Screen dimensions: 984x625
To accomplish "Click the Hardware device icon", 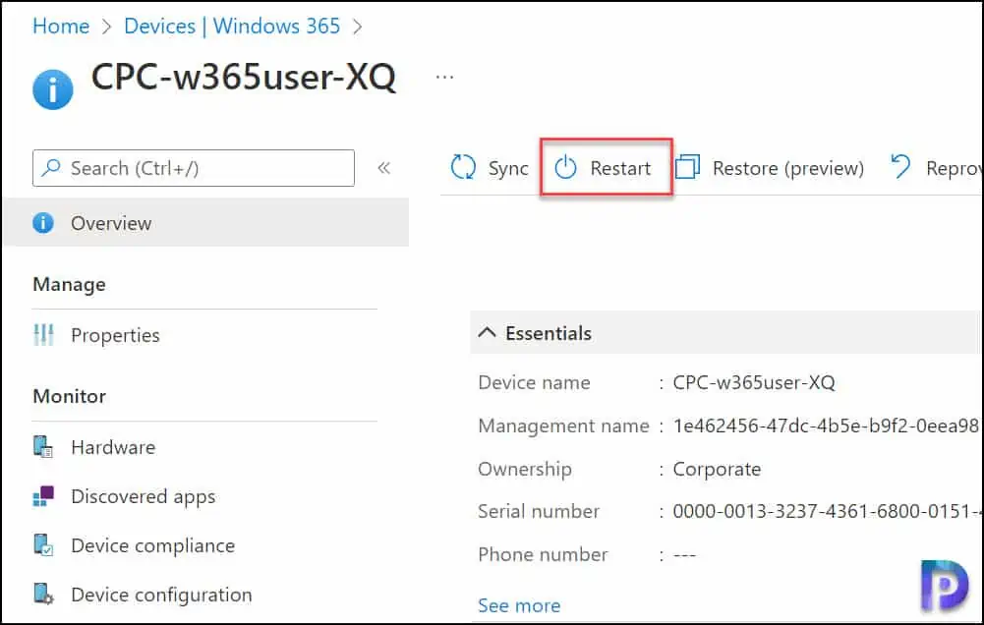I will pos(43,447).
